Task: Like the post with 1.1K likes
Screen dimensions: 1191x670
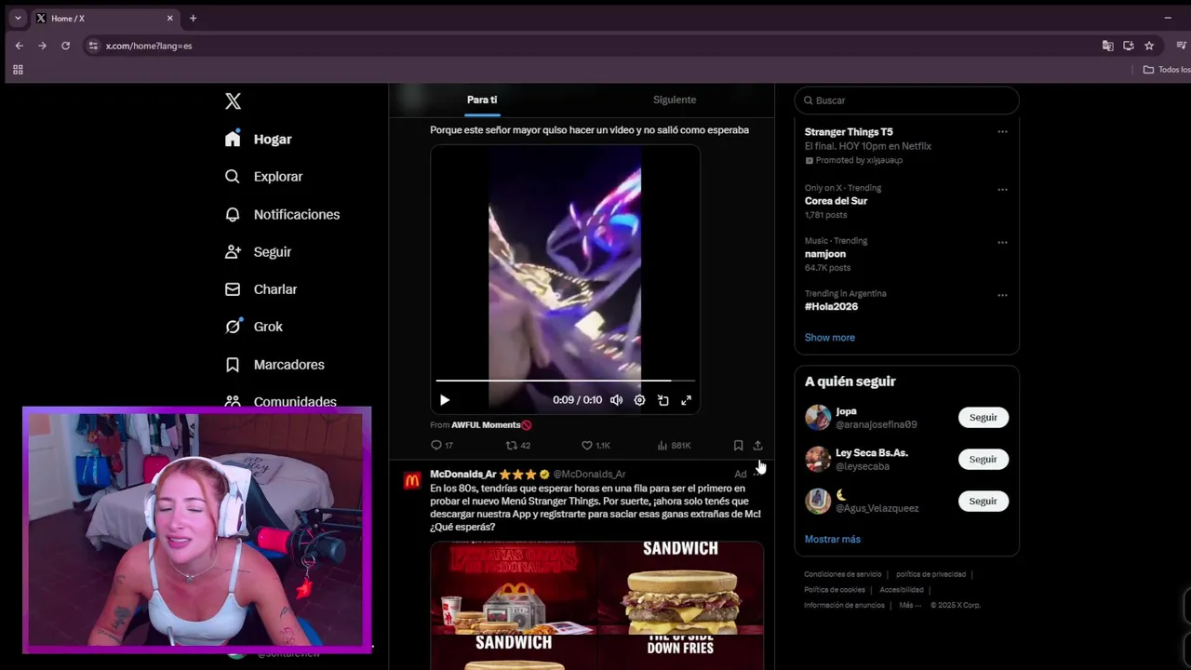Action: coord(595,446)
